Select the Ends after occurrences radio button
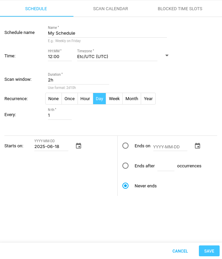Viewport: 222px width, 259px height. point(125,166)
